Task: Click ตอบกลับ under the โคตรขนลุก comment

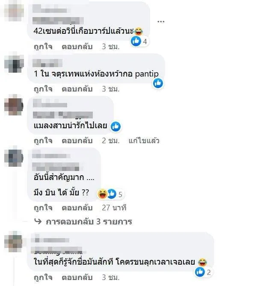Action: (x=77, y=277)
